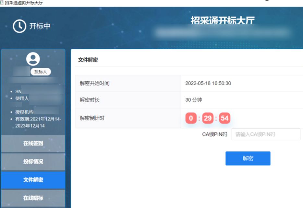Click the countdown hours box showing 0
The image size is (303, 208).
(191, 118)
